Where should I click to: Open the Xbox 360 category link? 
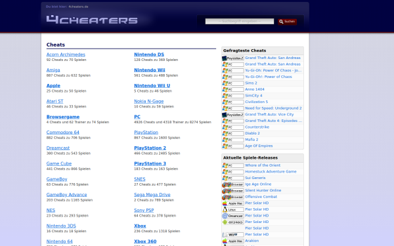tap(145, 241)
